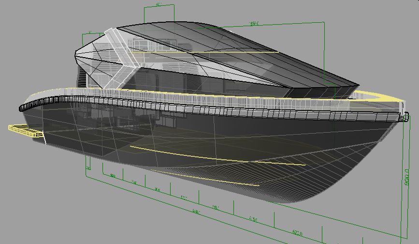Screen dimensions: 419x244
Task: Click the black rub rail at stern corner
Action: [23, 107]
